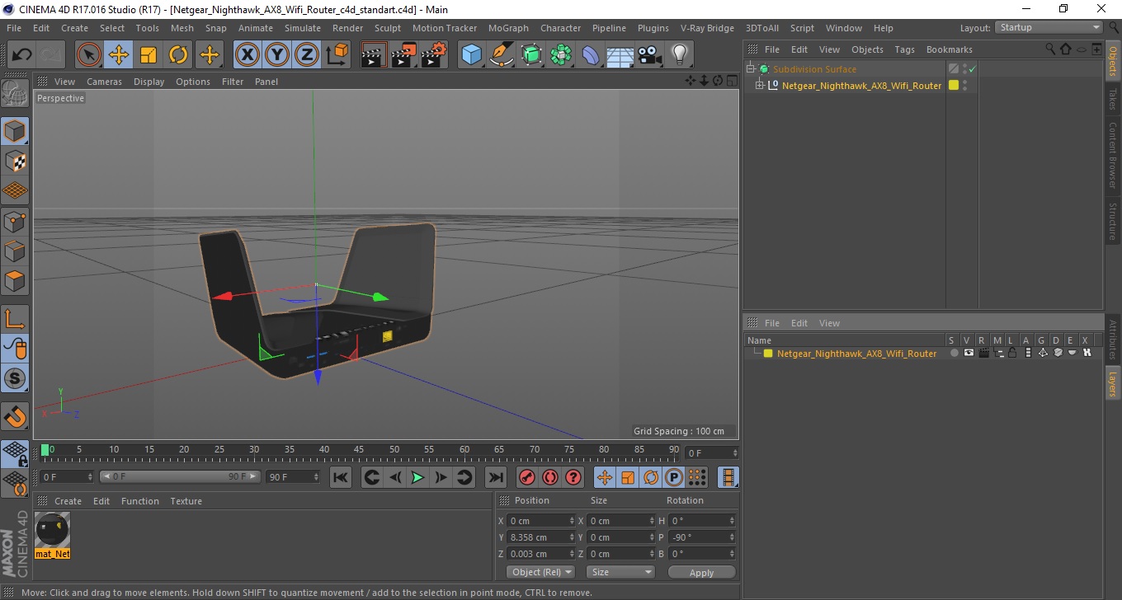Open Material manager Texture menu
Image resolution: width=1122 pixels, height=600 pixels.
click(x=186, y=501)
